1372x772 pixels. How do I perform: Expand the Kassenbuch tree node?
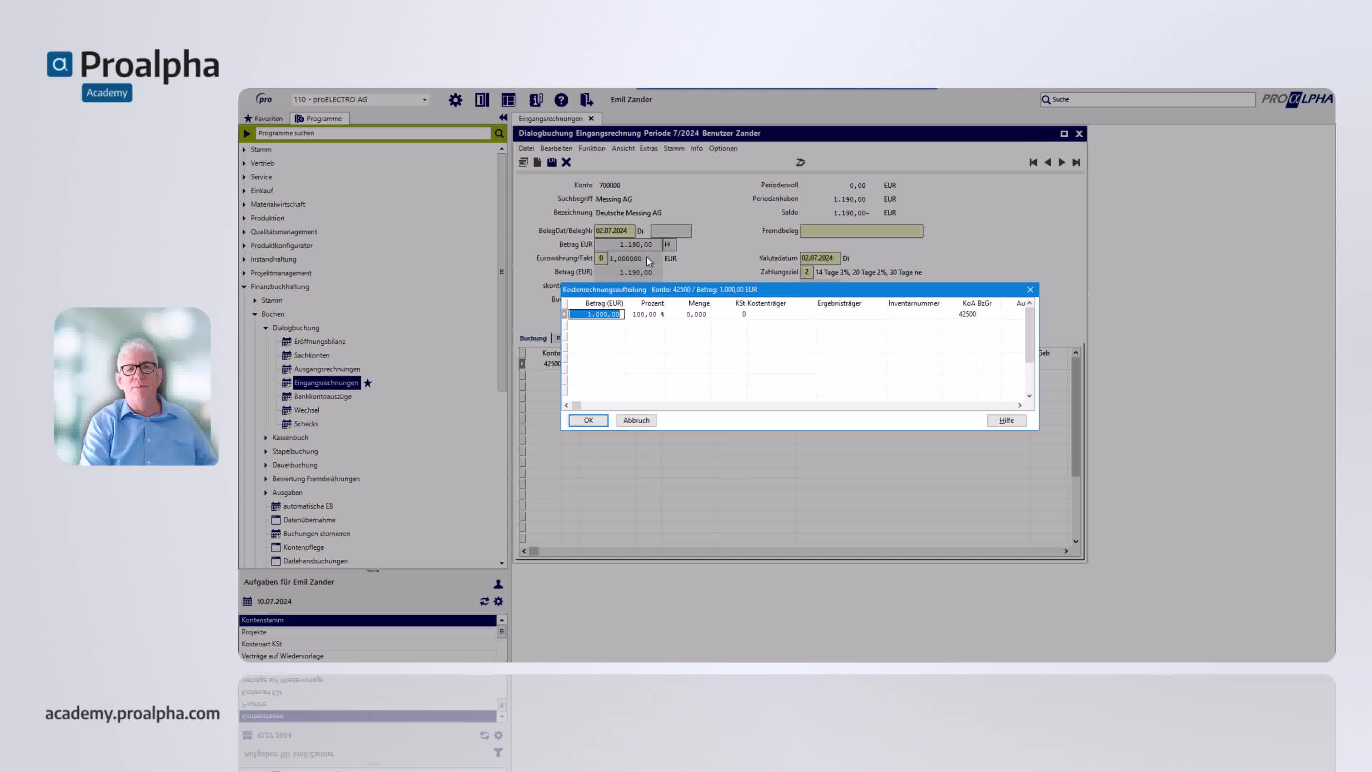tap(266, 437)
